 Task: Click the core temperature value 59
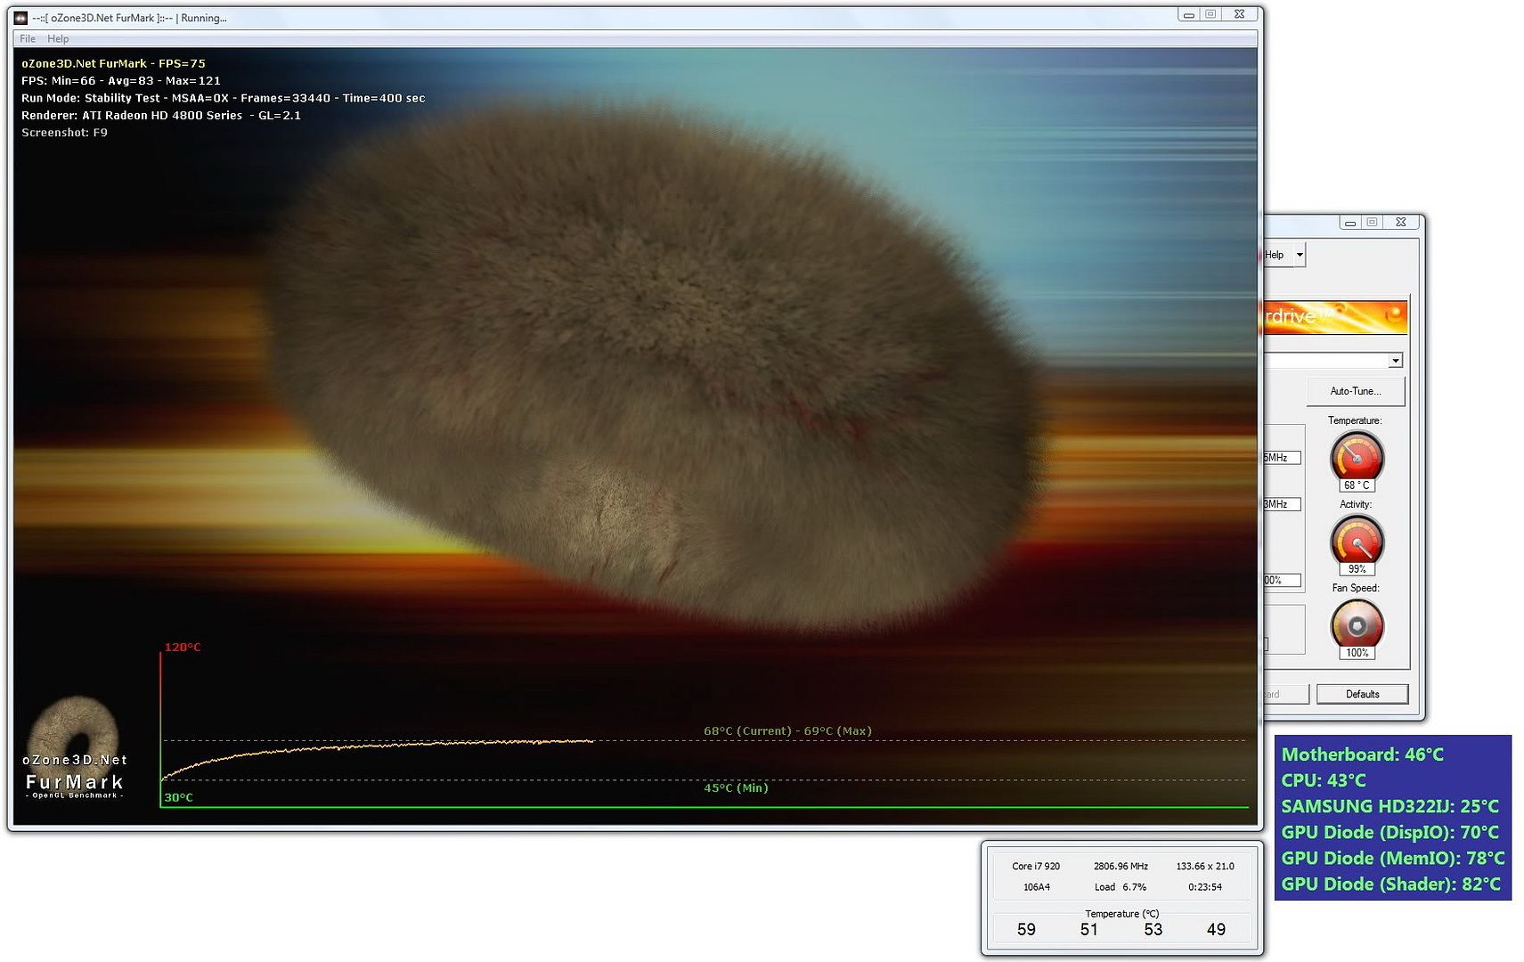(x=1026, y=929)
